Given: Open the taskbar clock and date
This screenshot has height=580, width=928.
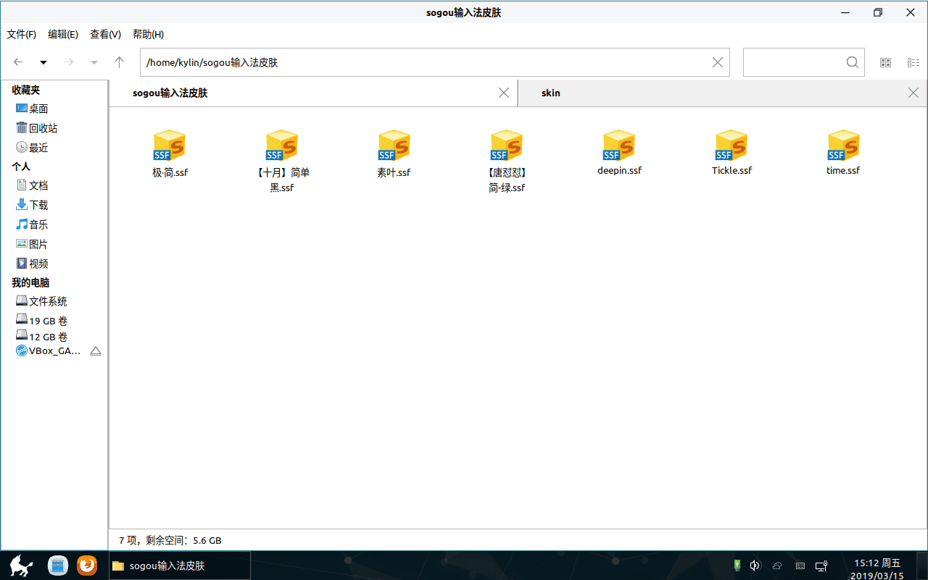Looking at the screenshot, I should [877, 570].
